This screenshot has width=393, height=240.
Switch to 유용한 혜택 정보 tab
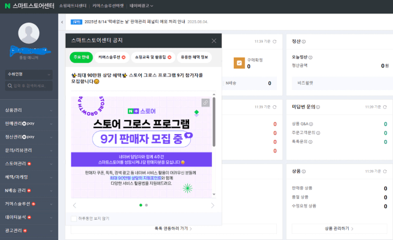pos(194,58)
